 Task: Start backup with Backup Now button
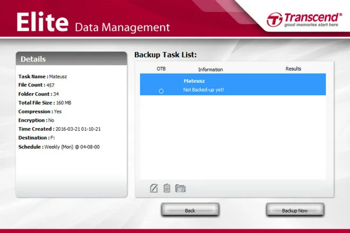(295, 210)
